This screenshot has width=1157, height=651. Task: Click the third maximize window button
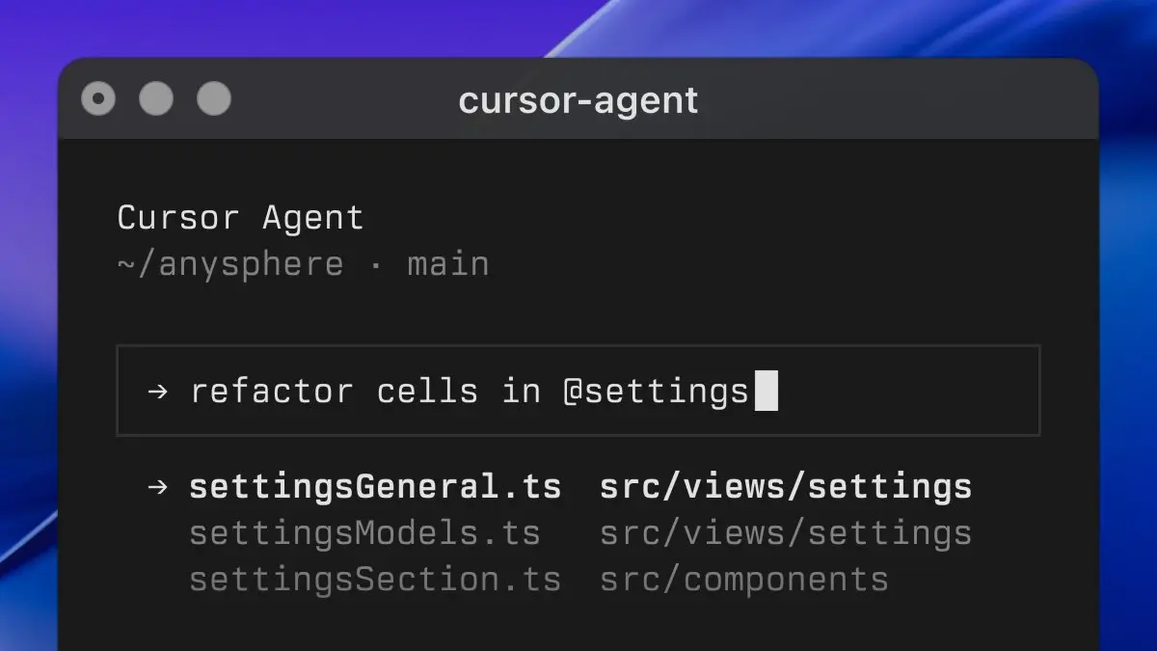[214, 98]
